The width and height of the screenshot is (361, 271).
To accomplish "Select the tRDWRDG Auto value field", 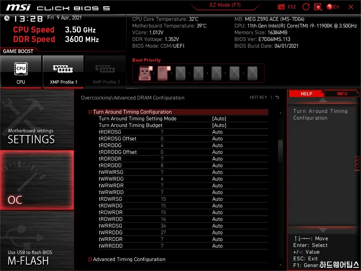I will point(217,206).
